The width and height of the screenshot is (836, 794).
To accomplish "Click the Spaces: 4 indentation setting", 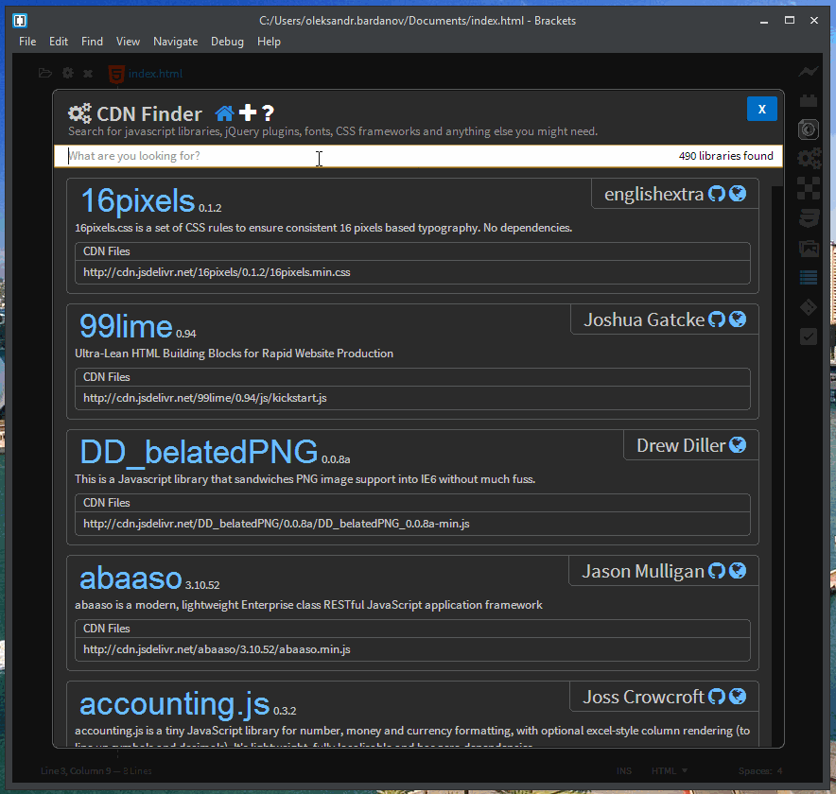I will [760, 771].
